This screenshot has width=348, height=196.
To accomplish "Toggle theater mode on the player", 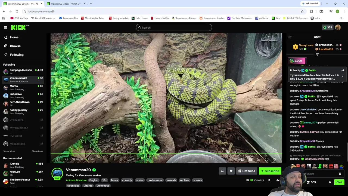I will [259, 159].
